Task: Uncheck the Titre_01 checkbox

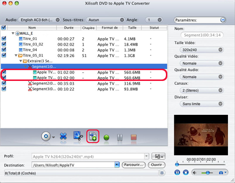Action: click(4, 39)
